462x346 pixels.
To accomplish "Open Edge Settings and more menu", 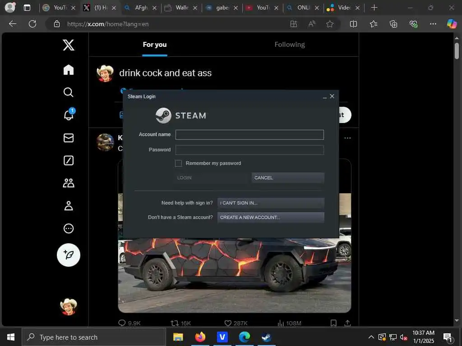I will 433,24.
